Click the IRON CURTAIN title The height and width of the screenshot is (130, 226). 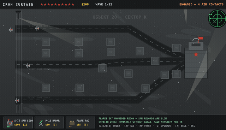point(18,5)
